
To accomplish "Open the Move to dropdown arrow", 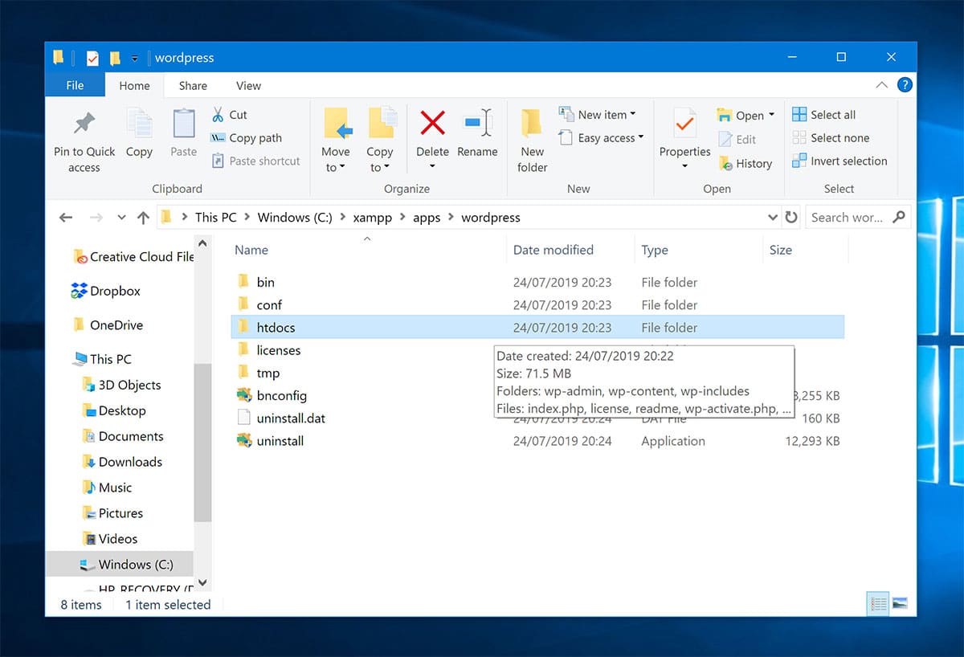I will tap(342, 167).
